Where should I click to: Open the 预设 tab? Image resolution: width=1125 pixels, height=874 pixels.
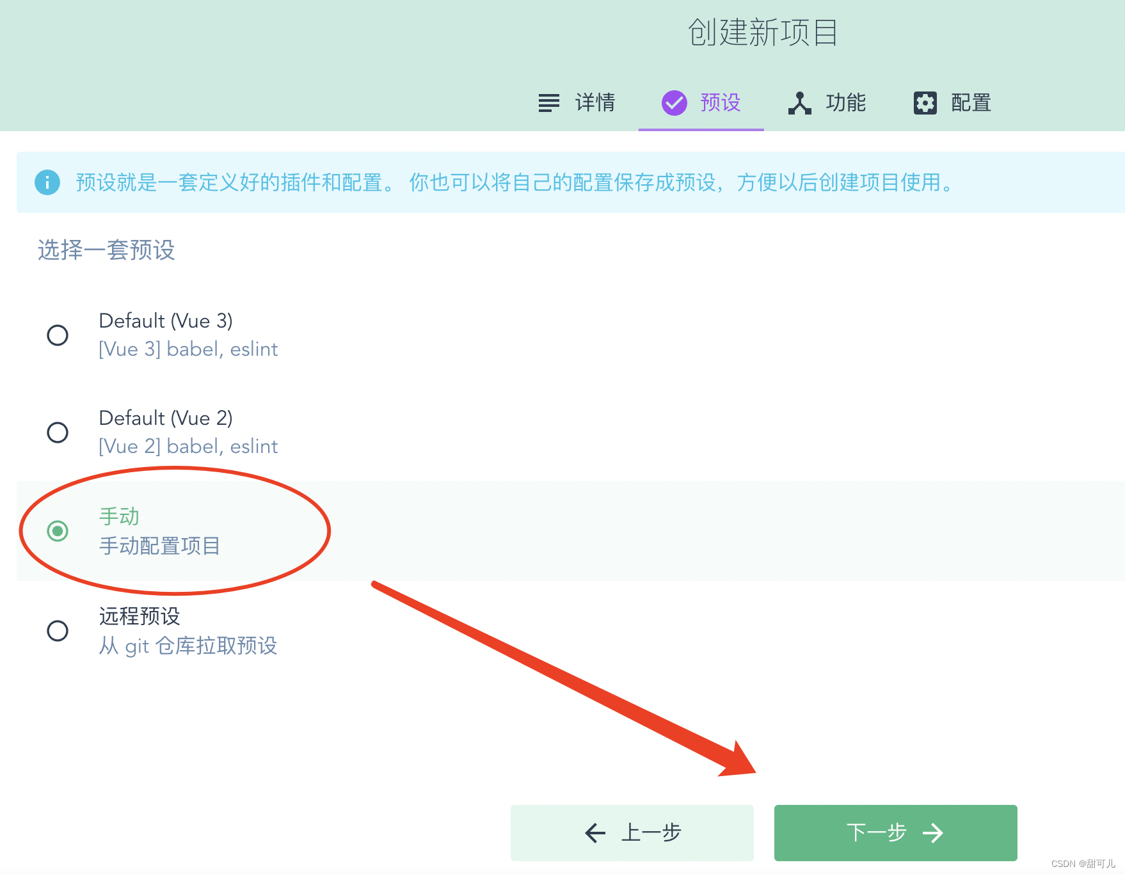click(x=701, y=102)
